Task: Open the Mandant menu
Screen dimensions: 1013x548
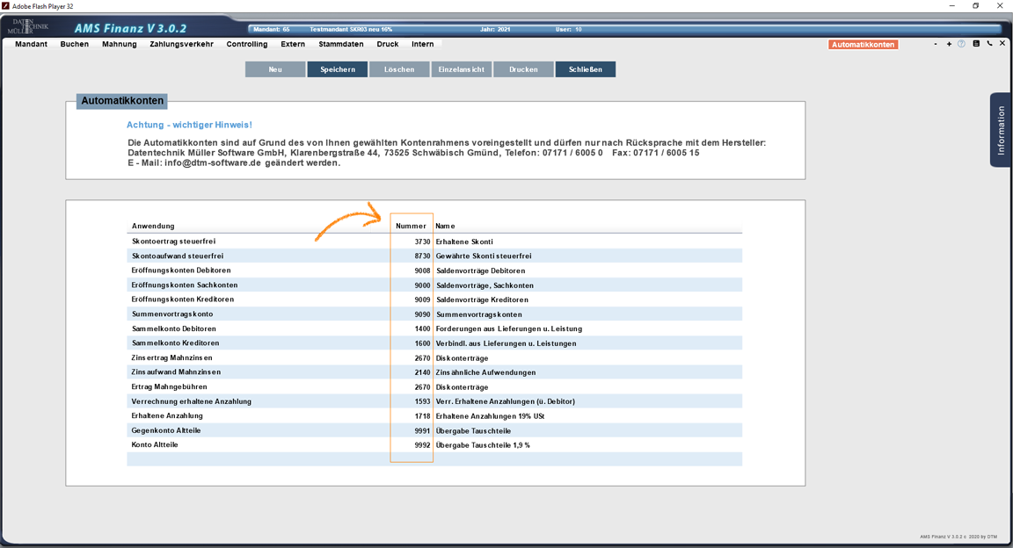Action: (x=32, y=44)
